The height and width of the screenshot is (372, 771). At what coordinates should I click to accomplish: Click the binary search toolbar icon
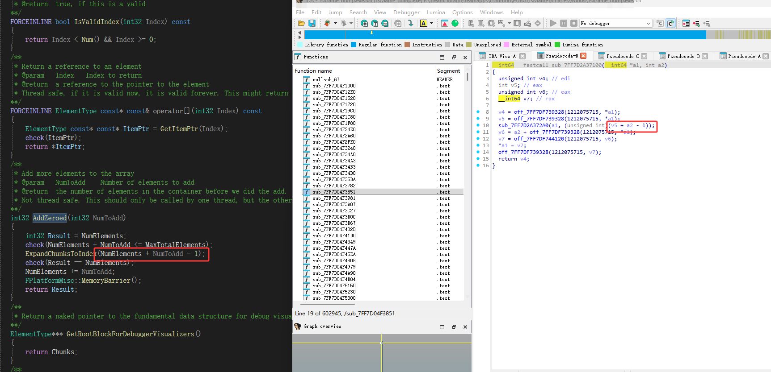coord(385,23)
